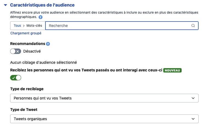Click the 'Désactivé' label next to toggle

click(32, 51)
